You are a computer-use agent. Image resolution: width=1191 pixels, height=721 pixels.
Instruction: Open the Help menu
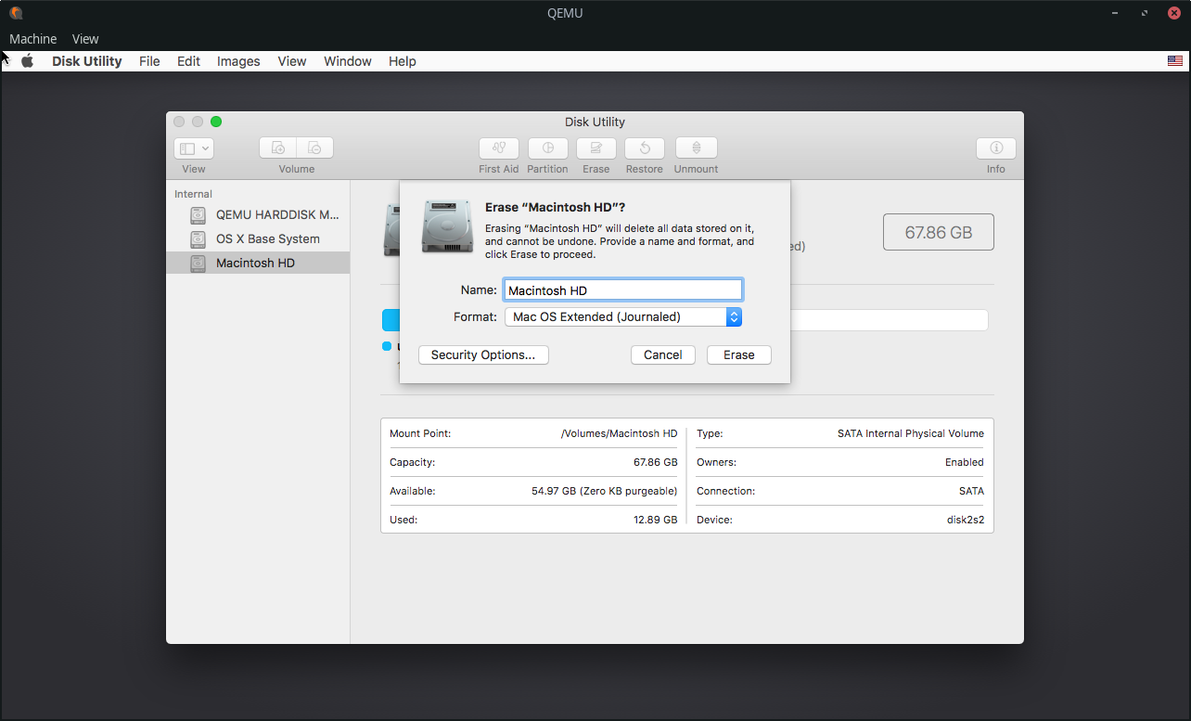click(x=403, y=61)
